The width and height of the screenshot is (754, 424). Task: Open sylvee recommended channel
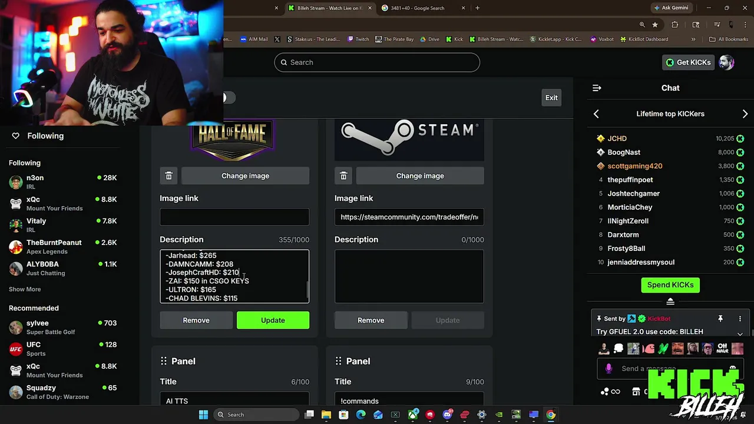(62, 327)
